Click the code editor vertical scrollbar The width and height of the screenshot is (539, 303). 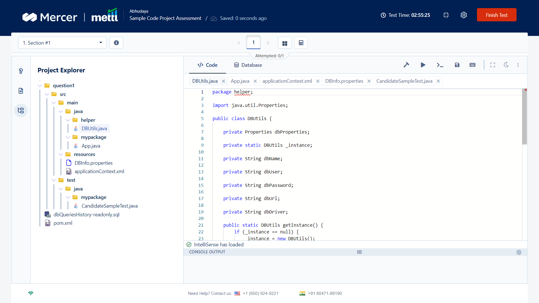coord(524,117)
